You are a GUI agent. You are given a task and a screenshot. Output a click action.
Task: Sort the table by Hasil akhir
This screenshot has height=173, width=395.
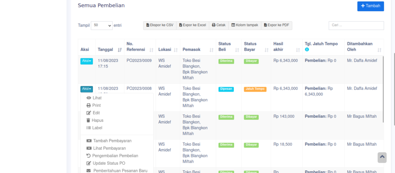click(x=298, y=50)
